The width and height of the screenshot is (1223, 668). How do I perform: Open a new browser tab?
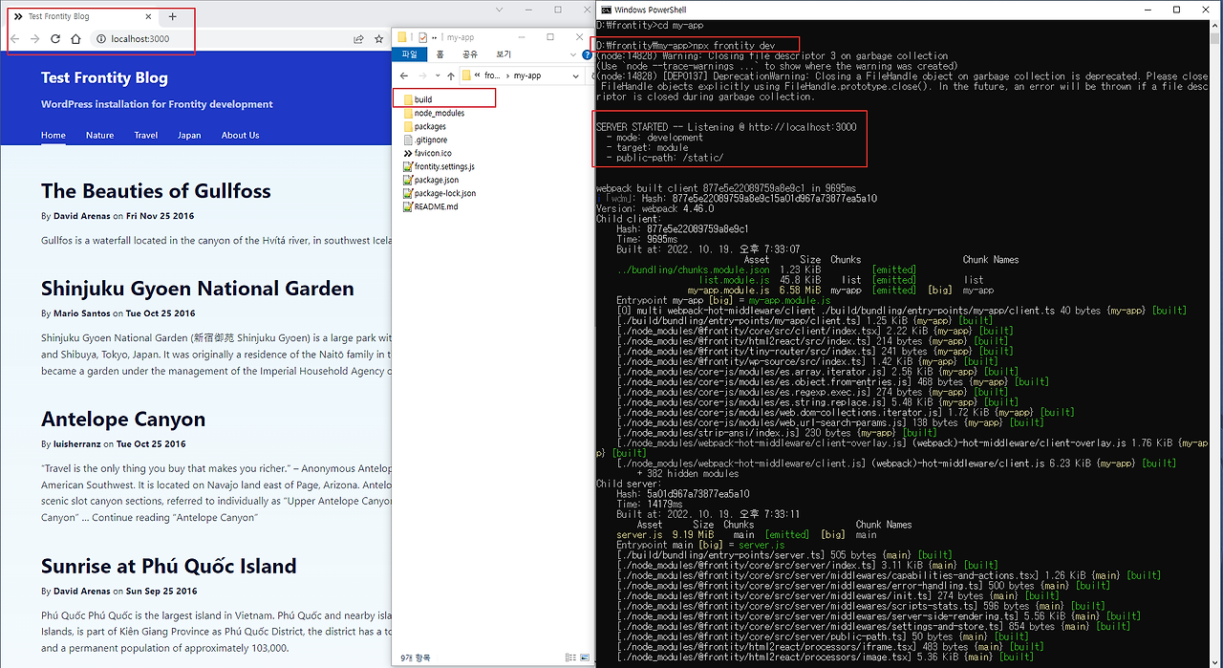[172, 16]
